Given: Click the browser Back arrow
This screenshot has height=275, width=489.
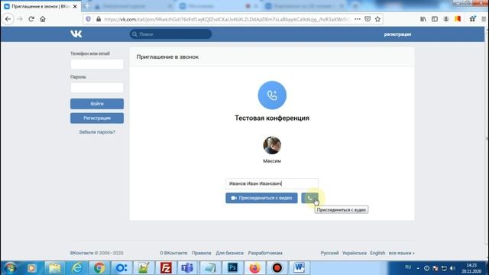Looking at the screenshot, I should (8, 19).
